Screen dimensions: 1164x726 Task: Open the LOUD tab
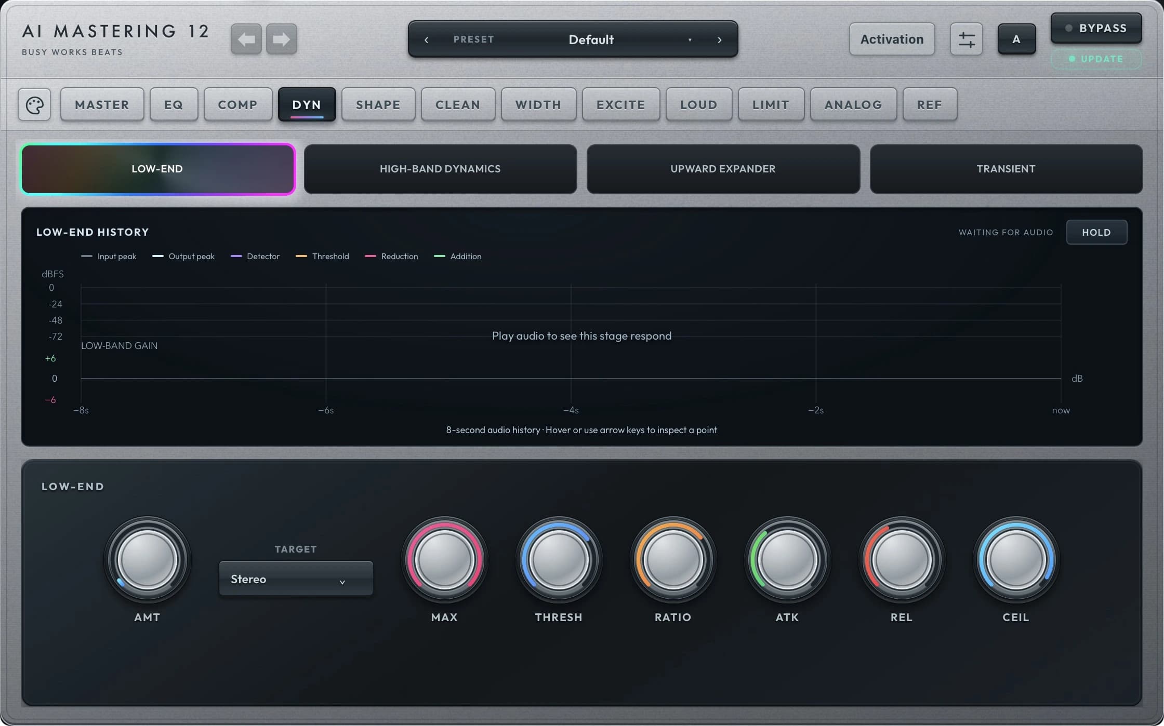click(x=698, y=105)
